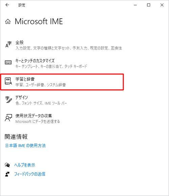Minimize the 設定 window
The width and height of the screenshot is (169, 196).
click(x=135, y=5)
